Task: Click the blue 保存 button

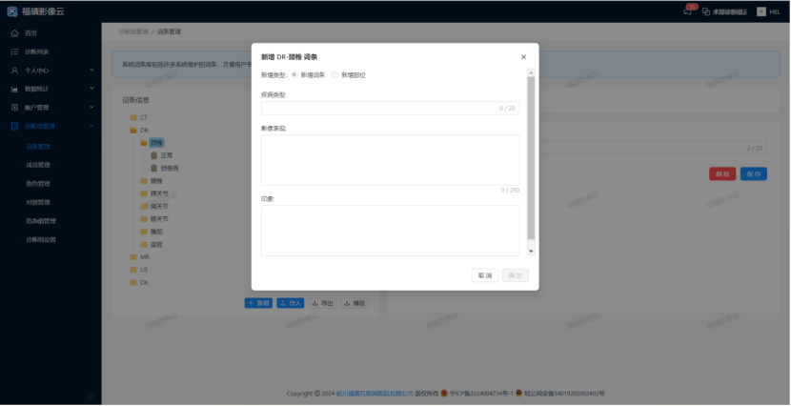Action: tap(755, 174)
